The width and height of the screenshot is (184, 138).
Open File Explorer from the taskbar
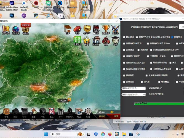[x=124, y=134]
